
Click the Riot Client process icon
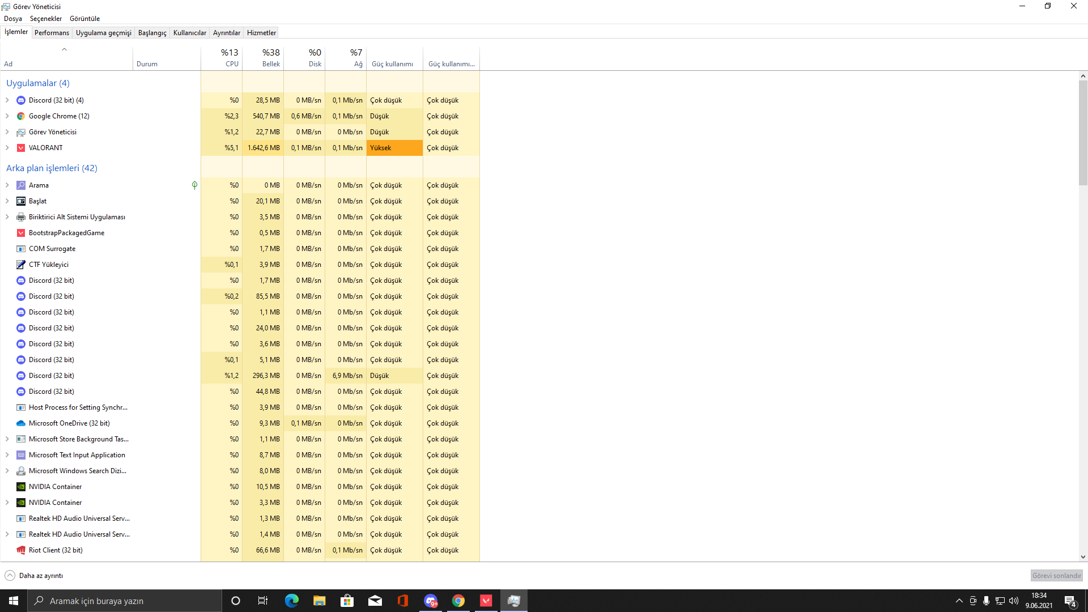tap(21, 550)
